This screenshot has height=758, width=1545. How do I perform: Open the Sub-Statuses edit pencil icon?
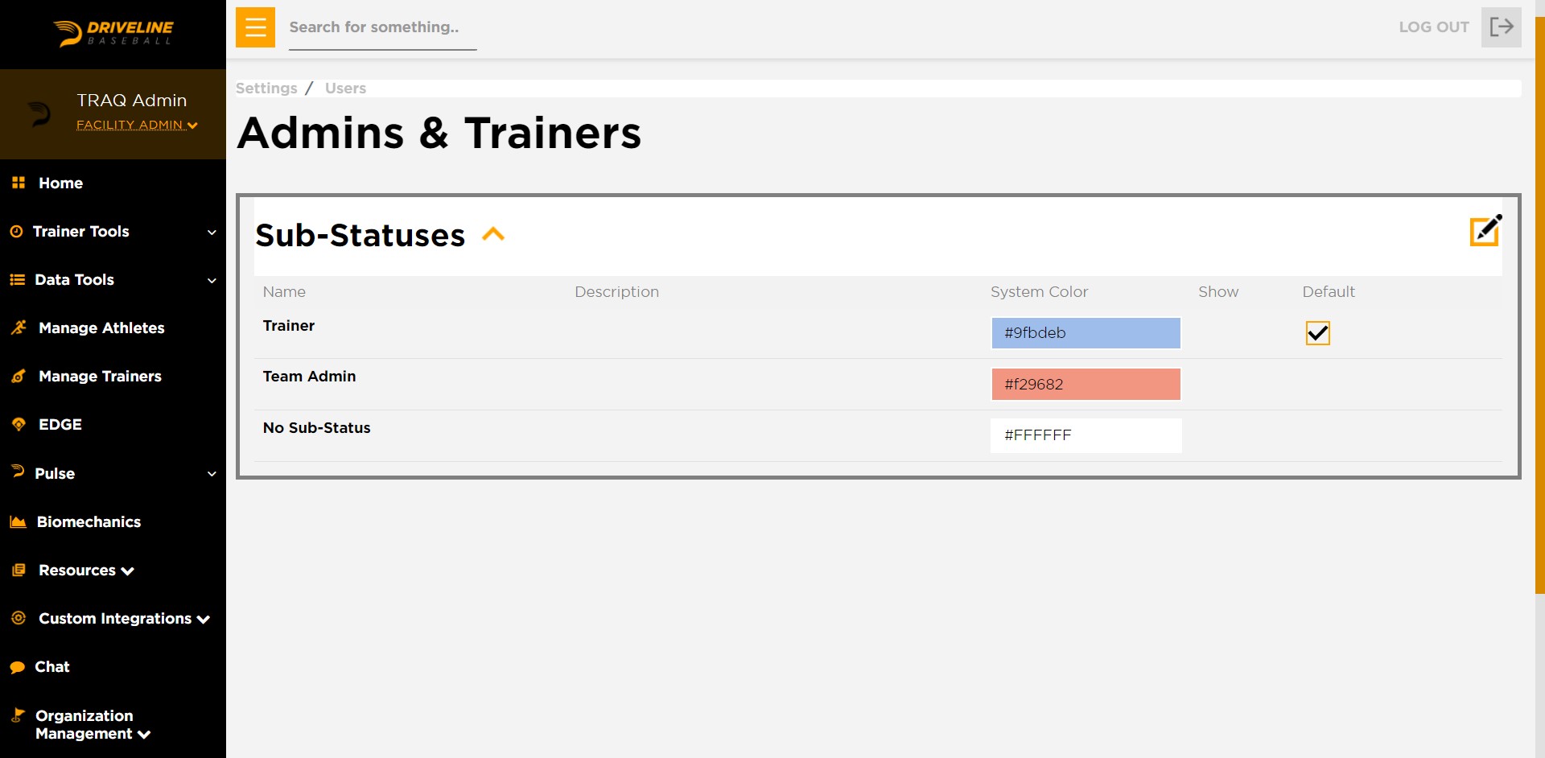pos(1485,231)
